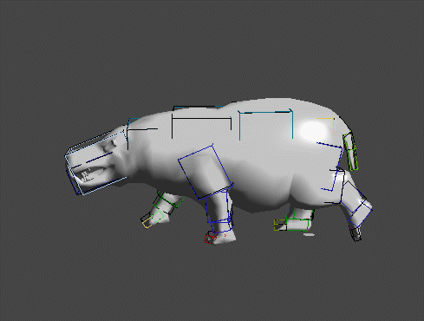Image resolution: width=424 pixels, height=321 pixels.
Task: Pick the blue near front lower leg control
Action: click(x=219, y=211)
